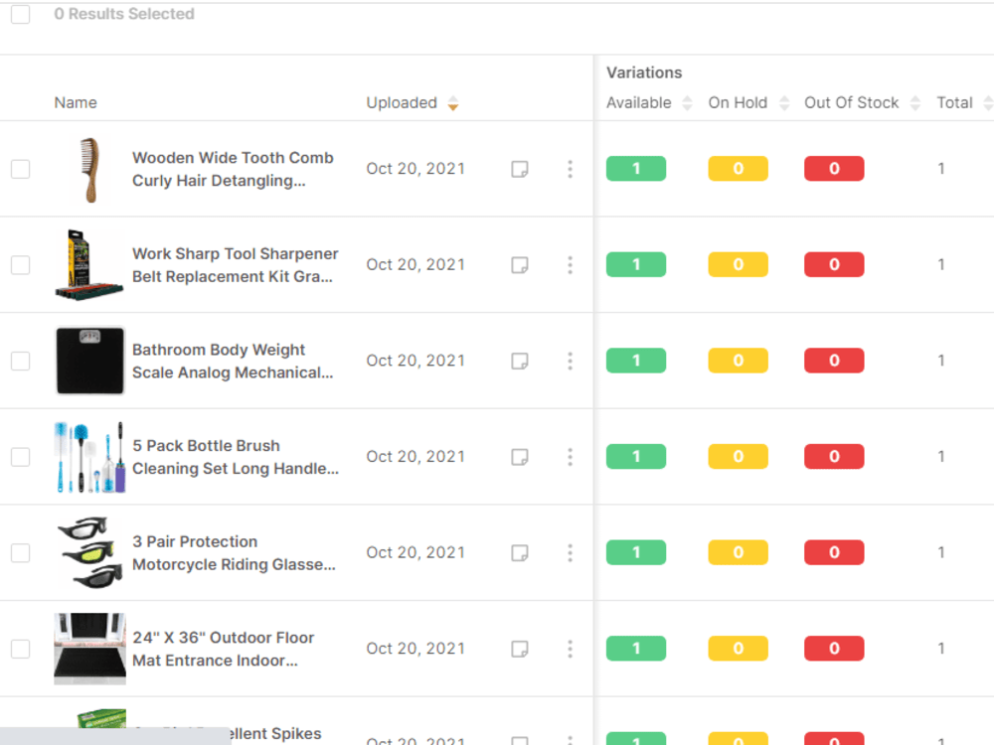
Task: Open note icon for 3 Pair Protection Glasses
Action: (520, 553)
